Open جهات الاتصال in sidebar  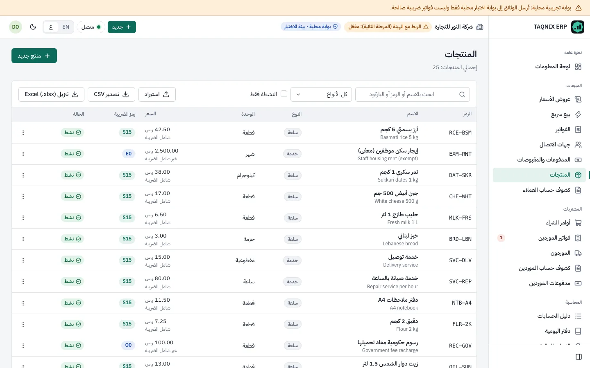pyautogui.click(x=539, y=145)
